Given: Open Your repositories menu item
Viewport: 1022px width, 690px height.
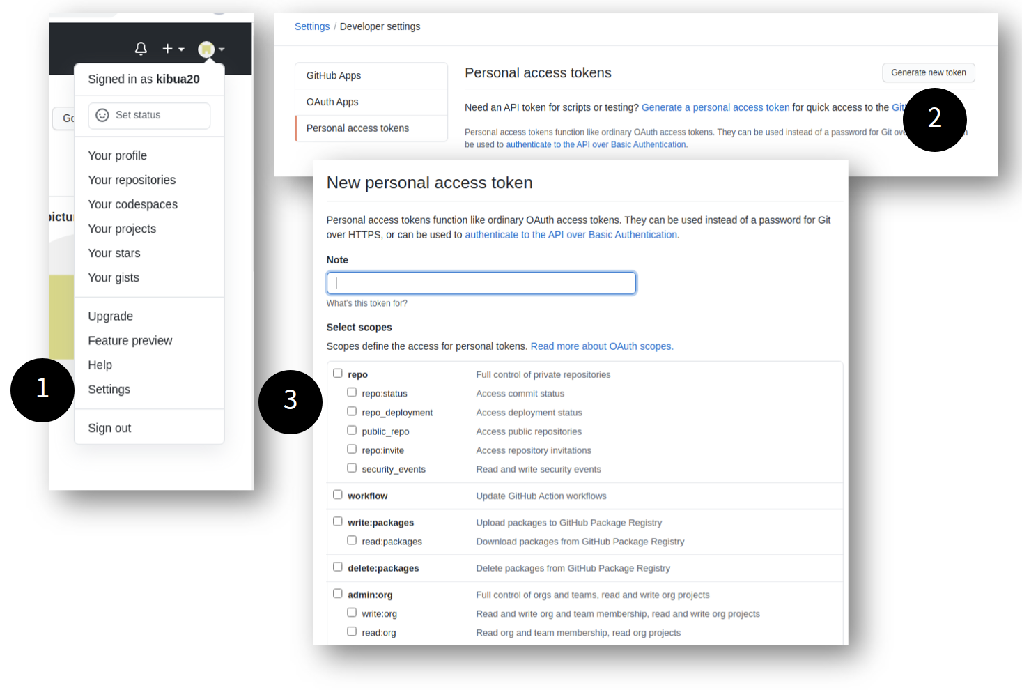Looking at the screenshot, I should 132,180.
